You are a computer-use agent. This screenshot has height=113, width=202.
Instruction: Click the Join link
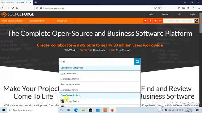pos(179,14)
